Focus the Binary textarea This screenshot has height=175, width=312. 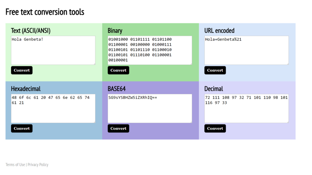[x=150, y=50]
